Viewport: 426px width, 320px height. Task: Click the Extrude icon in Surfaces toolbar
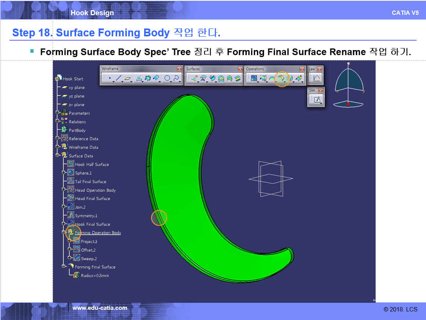194,79
